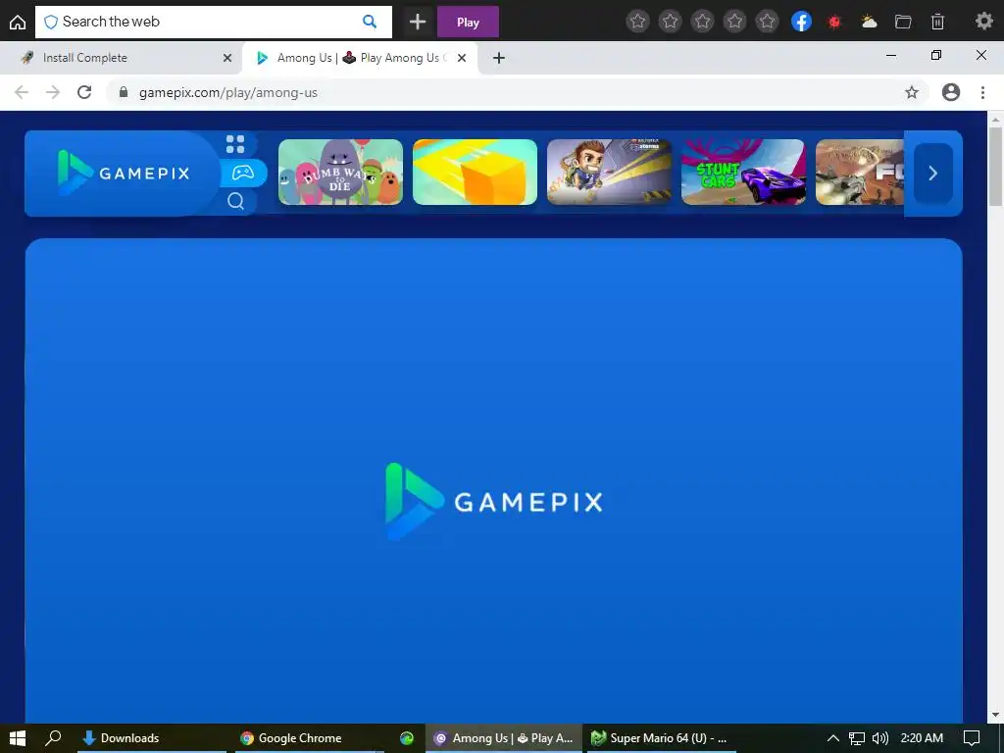
Task: Open the three-dot browser menu
Action: coord(982,92)
